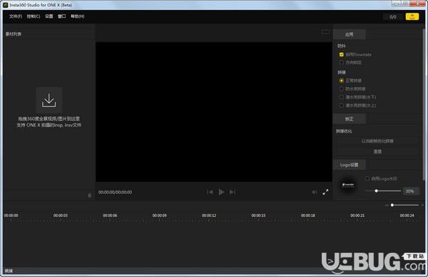428x277 pixels.
Task: Click the 重置 reset button
Action: coord(377,151)
